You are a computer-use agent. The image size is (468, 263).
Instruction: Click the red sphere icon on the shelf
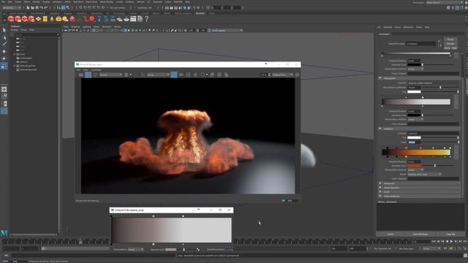coord(92,19)
